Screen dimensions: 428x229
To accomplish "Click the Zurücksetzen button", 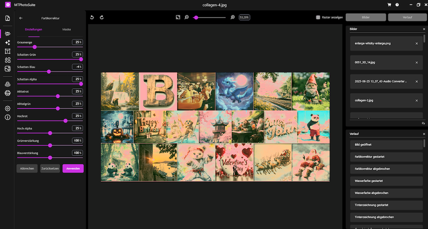I will [x=50, y=168].
